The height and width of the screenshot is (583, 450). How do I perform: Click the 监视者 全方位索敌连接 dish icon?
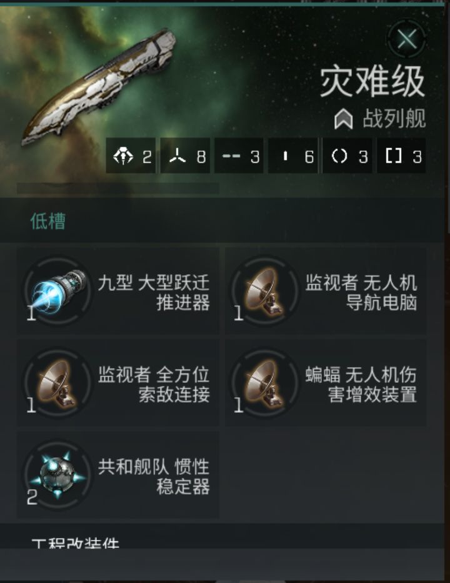[x=58, y=383]
